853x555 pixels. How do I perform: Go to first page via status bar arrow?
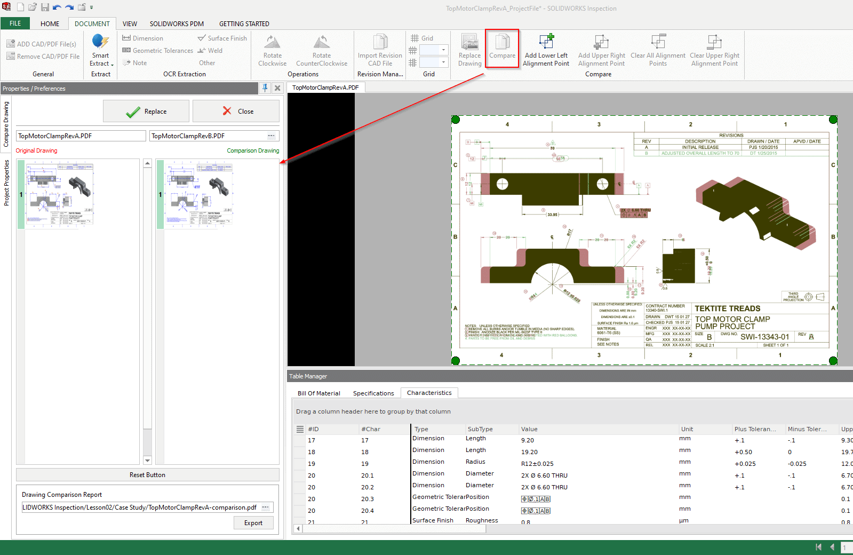click(x=819, y=547)
